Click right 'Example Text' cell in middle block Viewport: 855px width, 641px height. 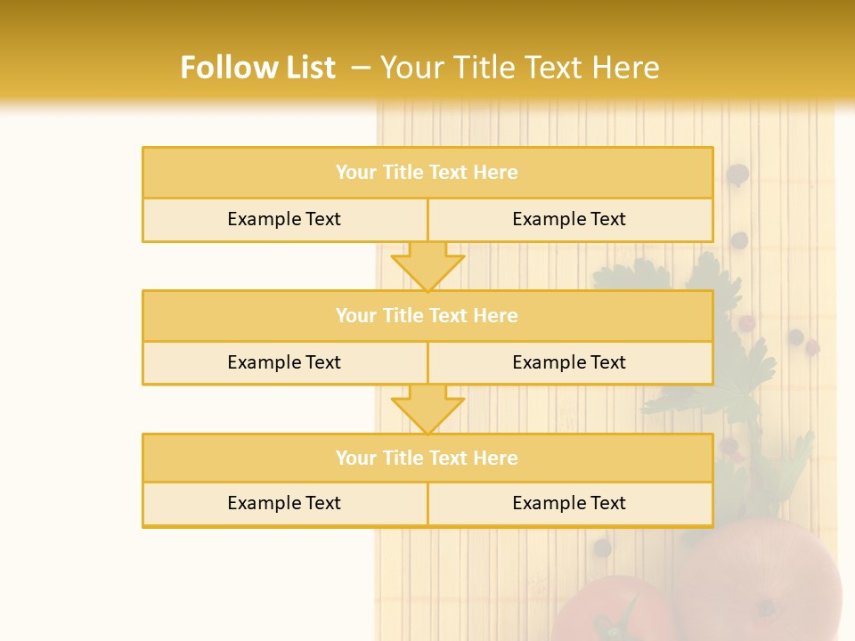571,362
